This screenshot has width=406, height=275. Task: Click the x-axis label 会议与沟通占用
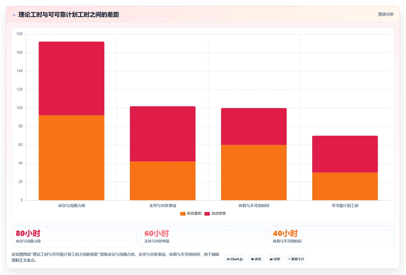point(72,206)
